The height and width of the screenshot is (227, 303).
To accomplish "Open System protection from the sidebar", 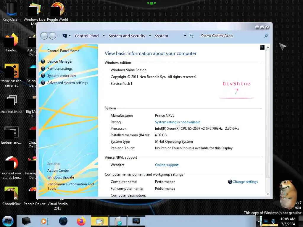I will tap(62, 76).
